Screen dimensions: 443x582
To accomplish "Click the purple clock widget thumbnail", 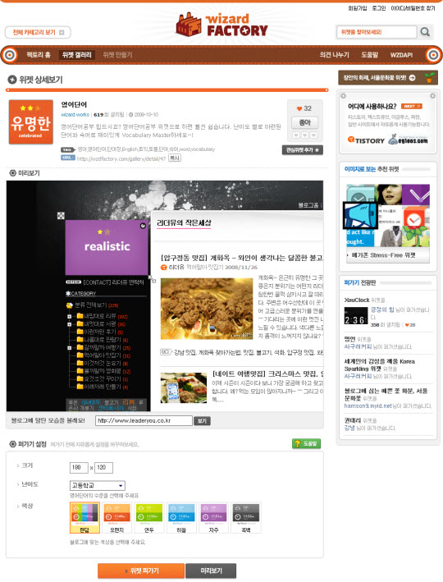I will 416,195.
